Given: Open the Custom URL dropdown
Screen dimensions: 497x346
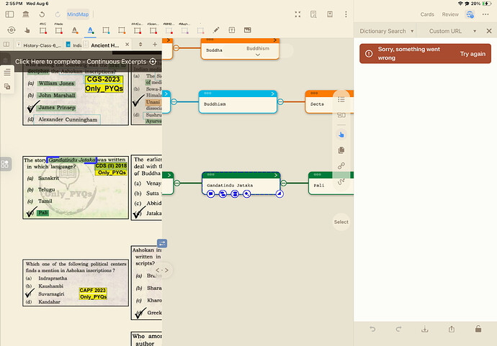Looking at the screenshot, I should coord(449,31).
